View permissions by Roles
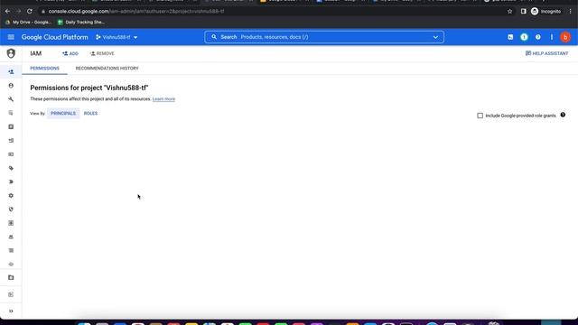 point(90,114)
